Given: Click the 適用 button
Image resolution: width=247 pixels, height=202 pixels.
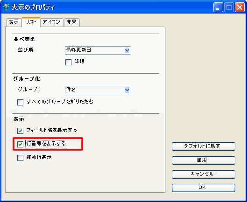Looking at the screenshot, I should pos(204,160).
